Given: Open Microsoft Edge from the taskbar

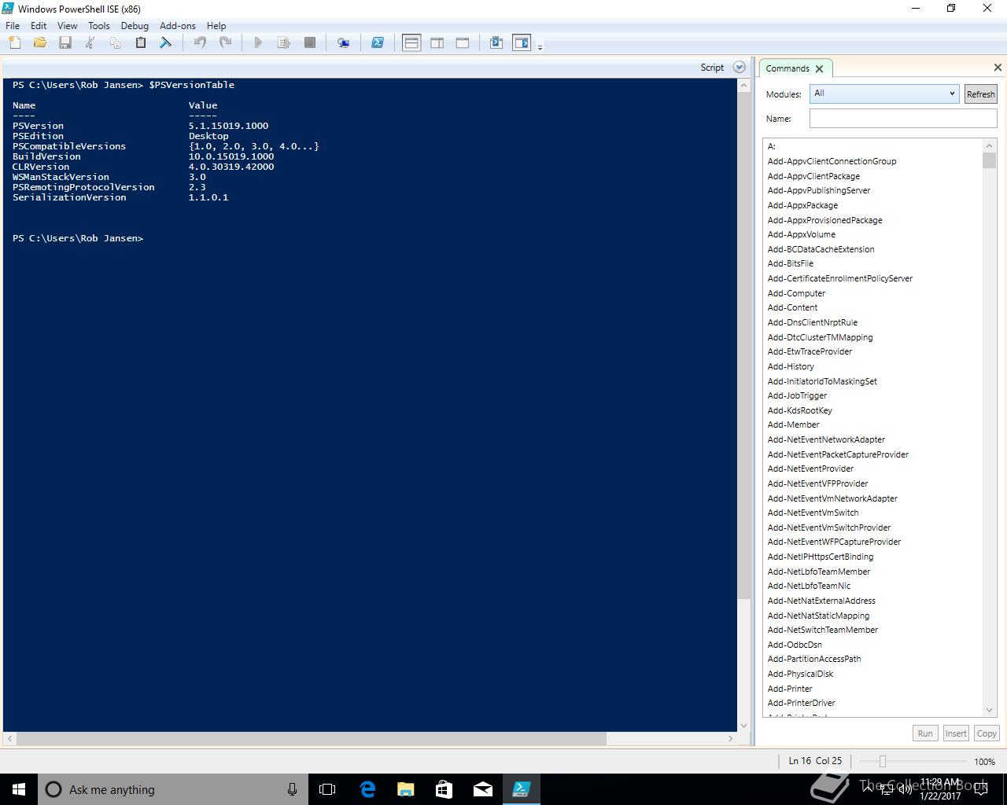Looking at the screenshot, I should pyautogui.click(x=367, y=789).
